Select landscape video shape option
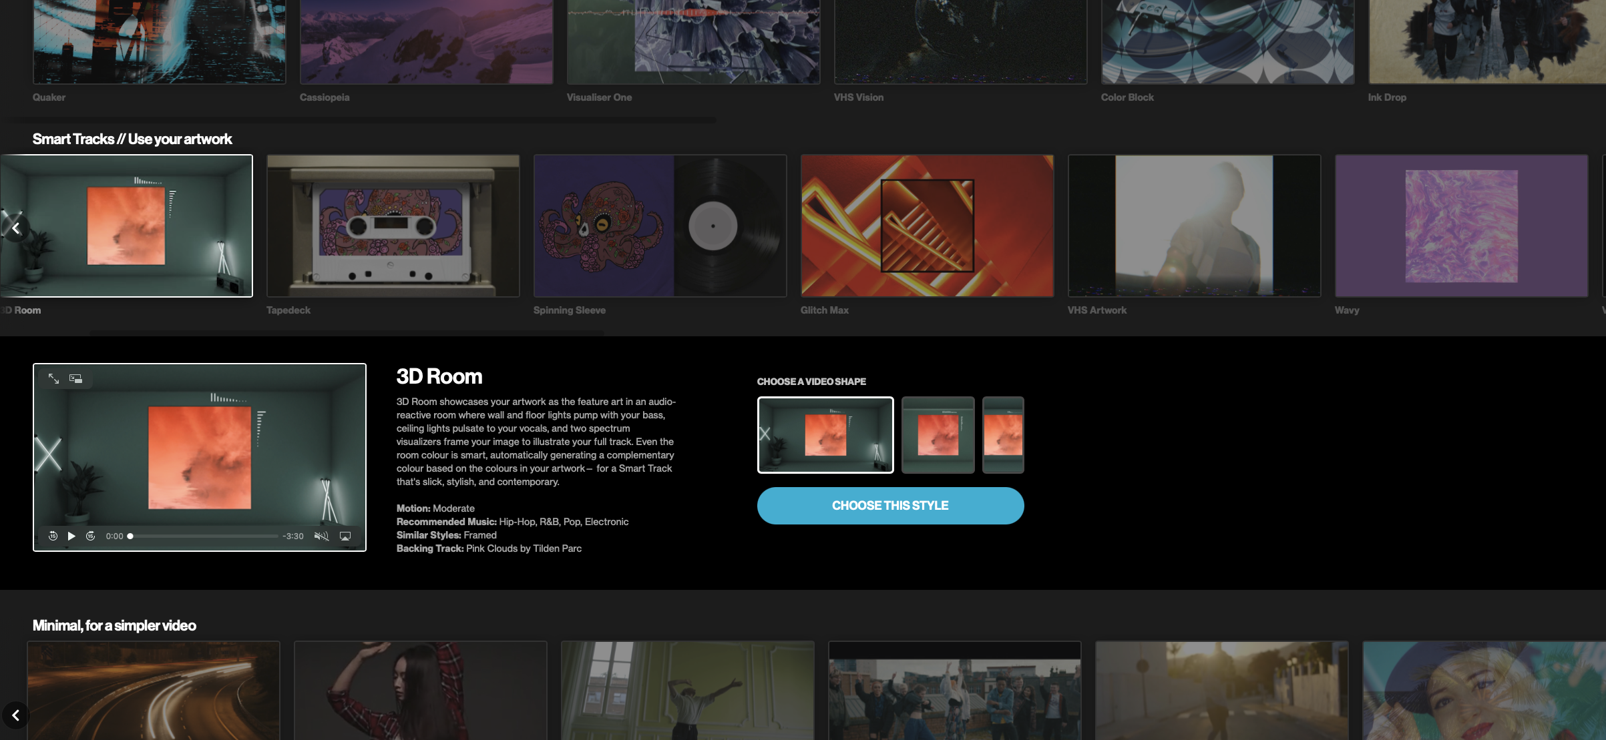The height and width of the screenshot is (740, 1606). [x=825, y=435]
